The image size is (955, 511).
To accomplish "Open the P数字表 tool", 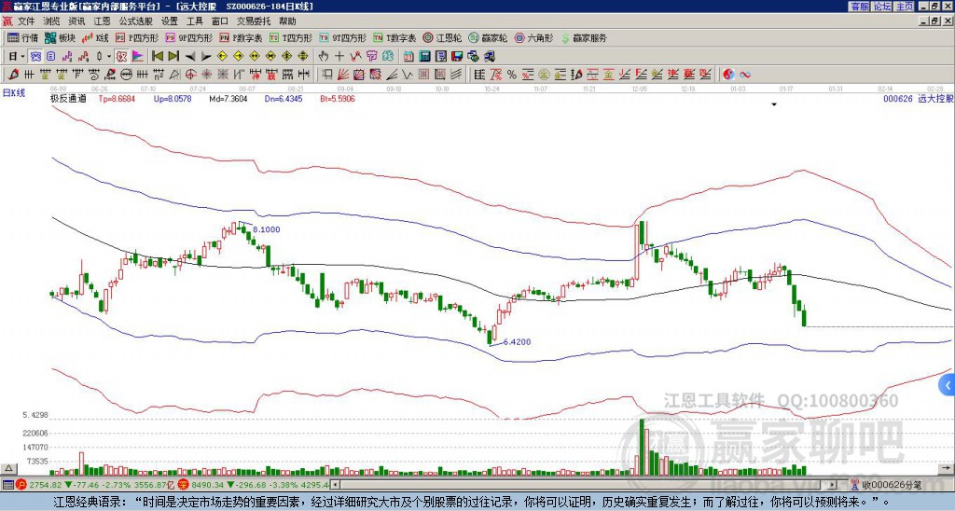I will click(241, 37).
